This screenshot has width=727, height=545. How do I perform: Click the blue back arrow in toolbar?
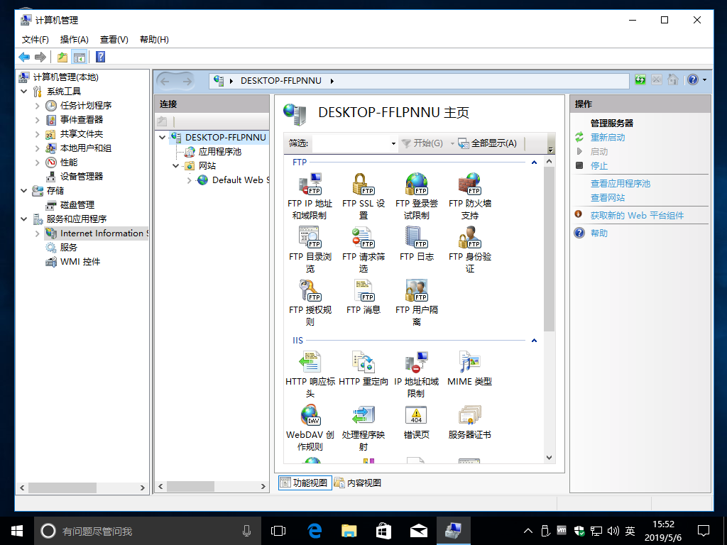(24, 57)
